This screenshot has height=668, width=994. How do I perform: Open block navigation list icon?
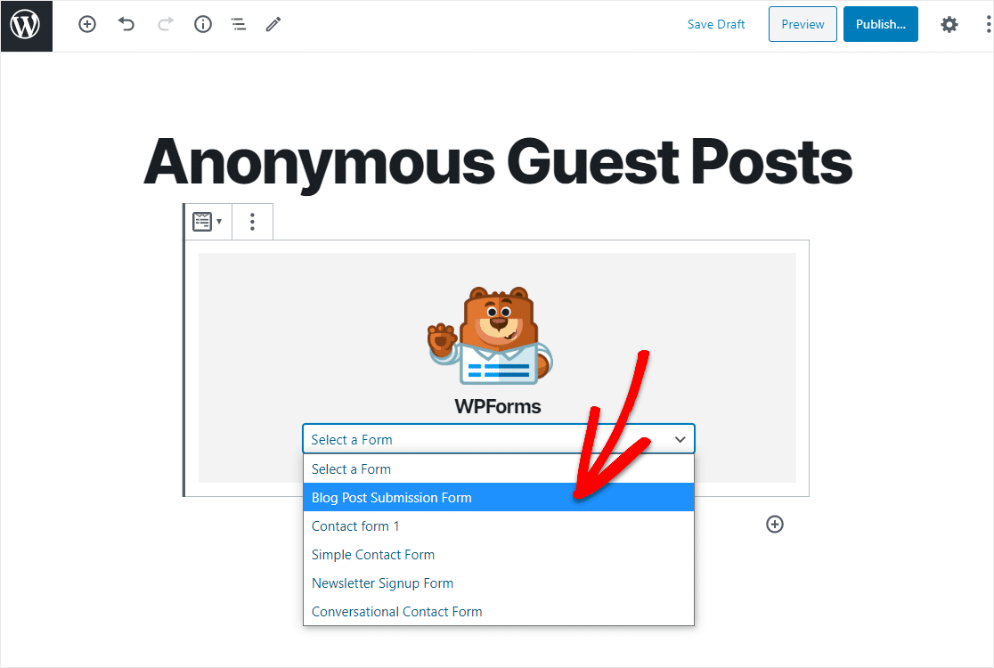pyautogui.click(x=239, y=25)
